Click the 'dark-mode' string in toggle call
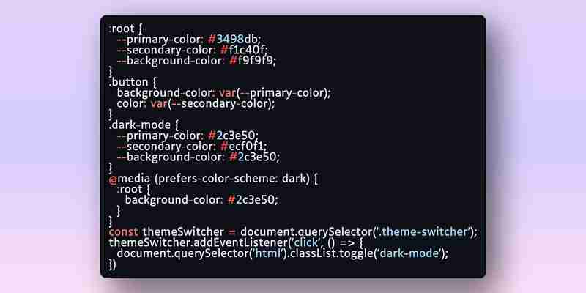Viewport: 586px width, 293px height. click(409, 253)
